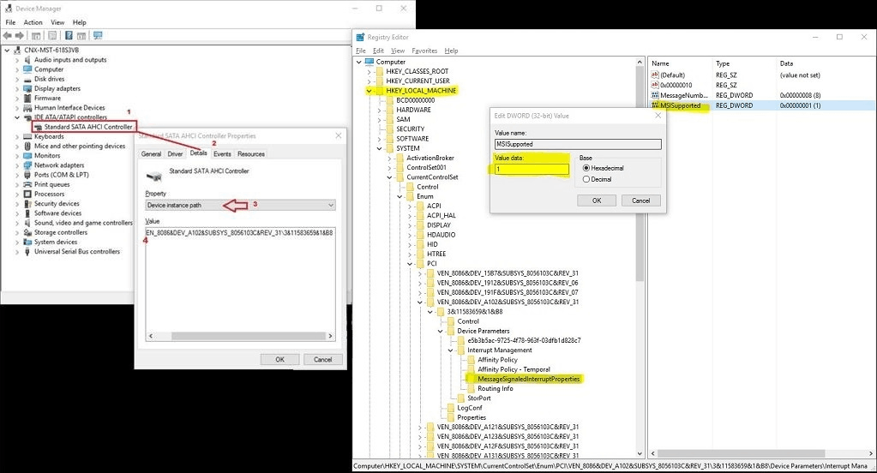Open the Action menu in Device Manager
The image size is (877, 473).
point(33,22)
